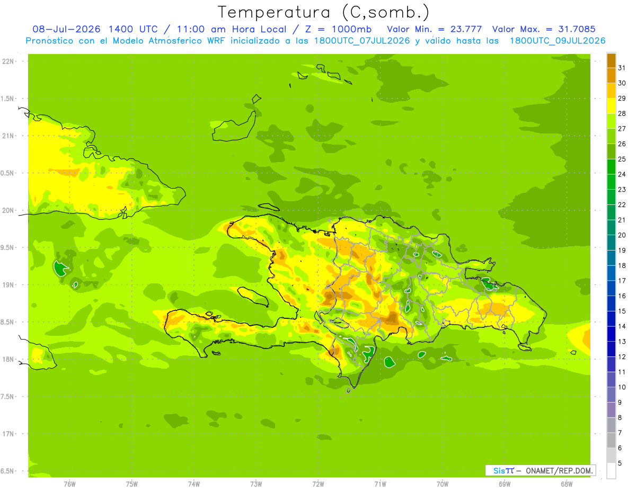Select the legend swatch between 22 and 23
The height and width of the screenshot is (491, 636).
coord(611,197)
